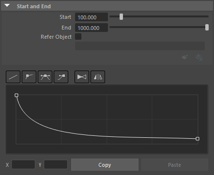
Task: Click the Start slider handle
Action: pyautogui.click(x=121, y=16)
